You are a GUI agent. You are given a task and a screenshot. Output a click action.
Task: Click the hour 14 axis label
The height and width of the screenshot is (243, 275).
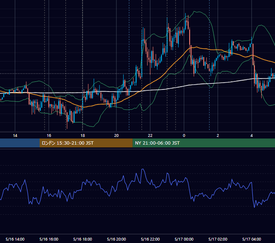(15, 136)
